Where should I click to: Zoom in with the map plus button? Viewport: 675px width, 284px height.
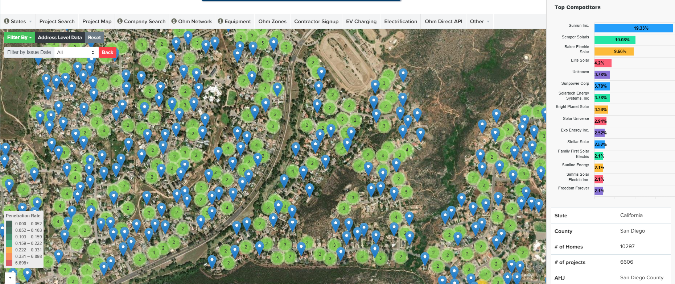[10, 278]
